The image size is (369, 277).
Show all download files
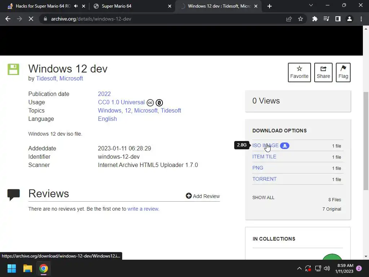coord(263,198)
